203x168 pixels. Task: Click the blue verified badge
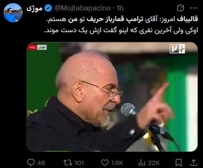pos(48,8)
